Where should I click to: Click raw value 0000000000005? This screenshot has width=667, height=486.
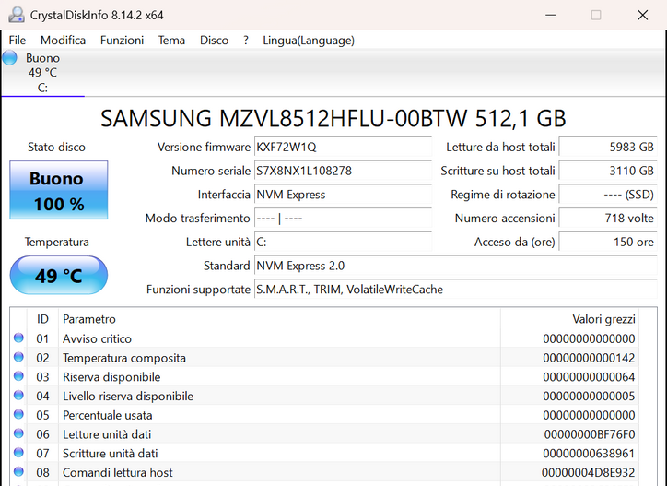[589, 397]
